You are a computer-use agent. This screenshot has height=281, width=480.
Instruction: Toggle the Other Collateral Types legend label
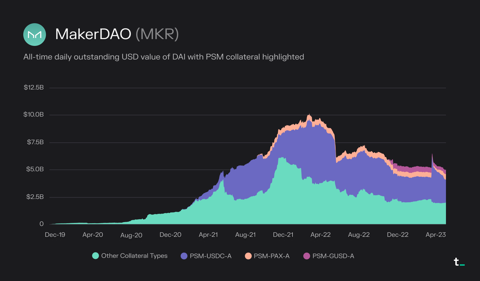pyautogui.click(x=134, y=256)
